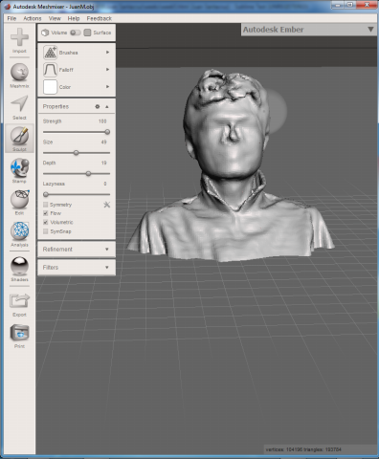The image size is (379, 459).
Task: Click the Volume cube icon
Action: [45, 33]
